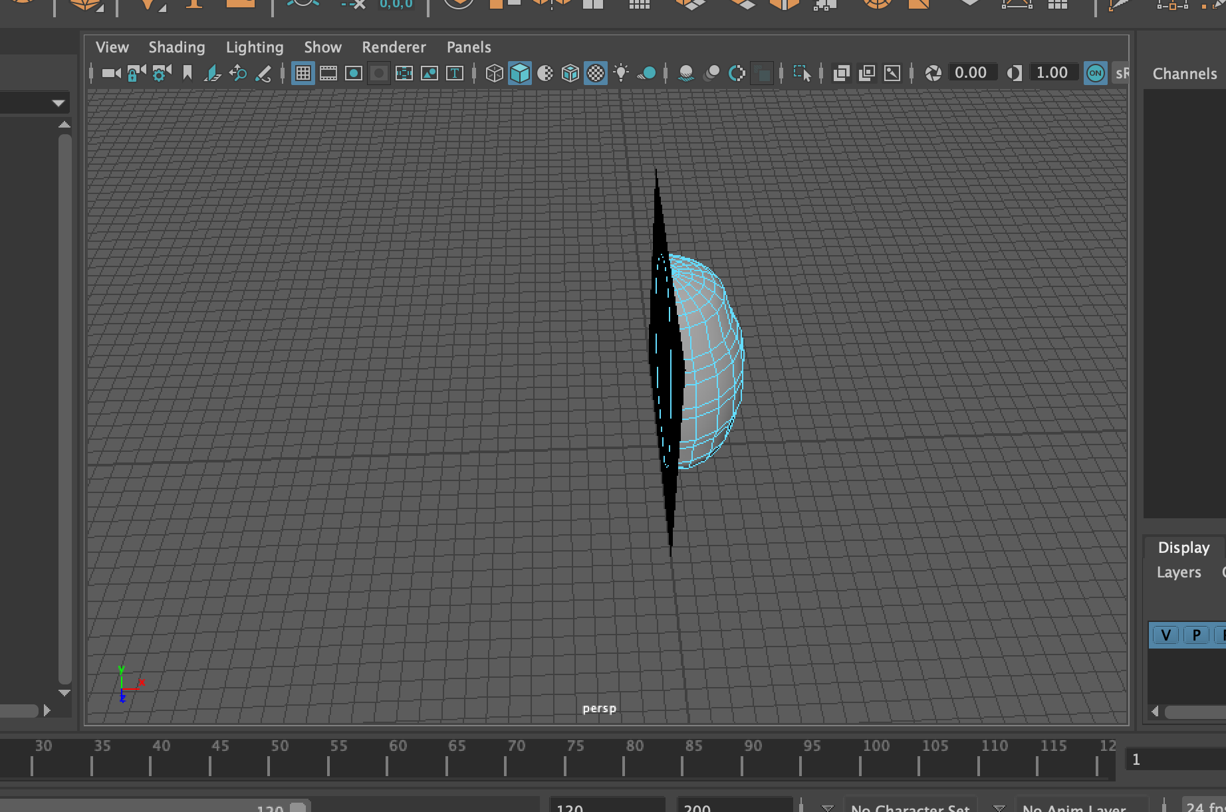Click the Motion Blur icon
This screenshot has height=812, width=1226.
[x=711, y=73]
